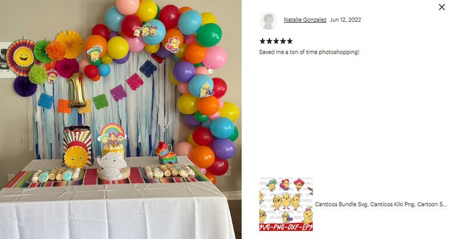Click the reviewer's gray avatar icon

point(268,21)
